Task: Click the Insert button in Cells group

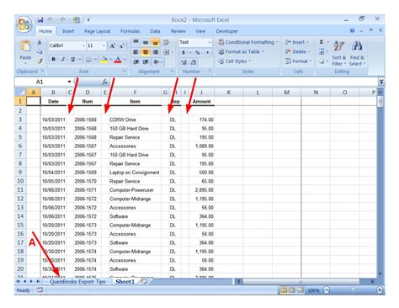Action: [297, 42]
